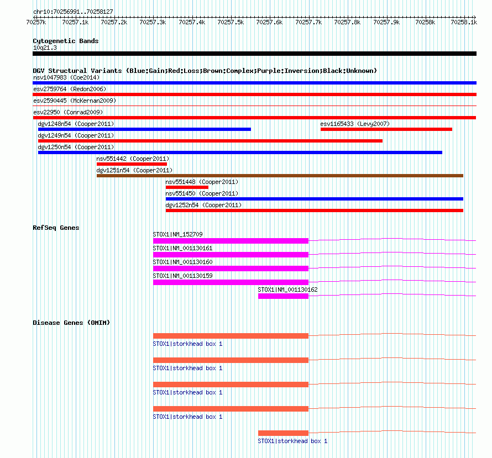Click the RefSeq Genes track title
The image size is (492, 458).
point(56,228)
